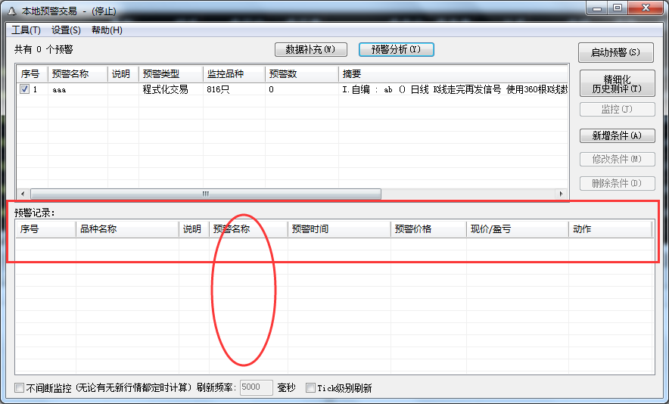
Task: Click the left scroll arrow of the alert list
Action: pos(23,194)
